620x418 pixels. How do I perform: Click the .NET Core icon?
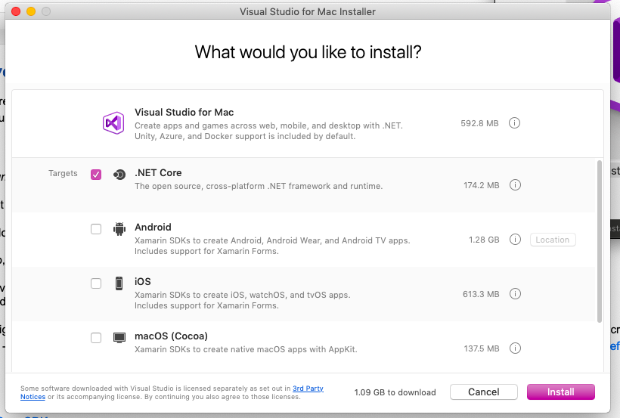click(119, 175)
